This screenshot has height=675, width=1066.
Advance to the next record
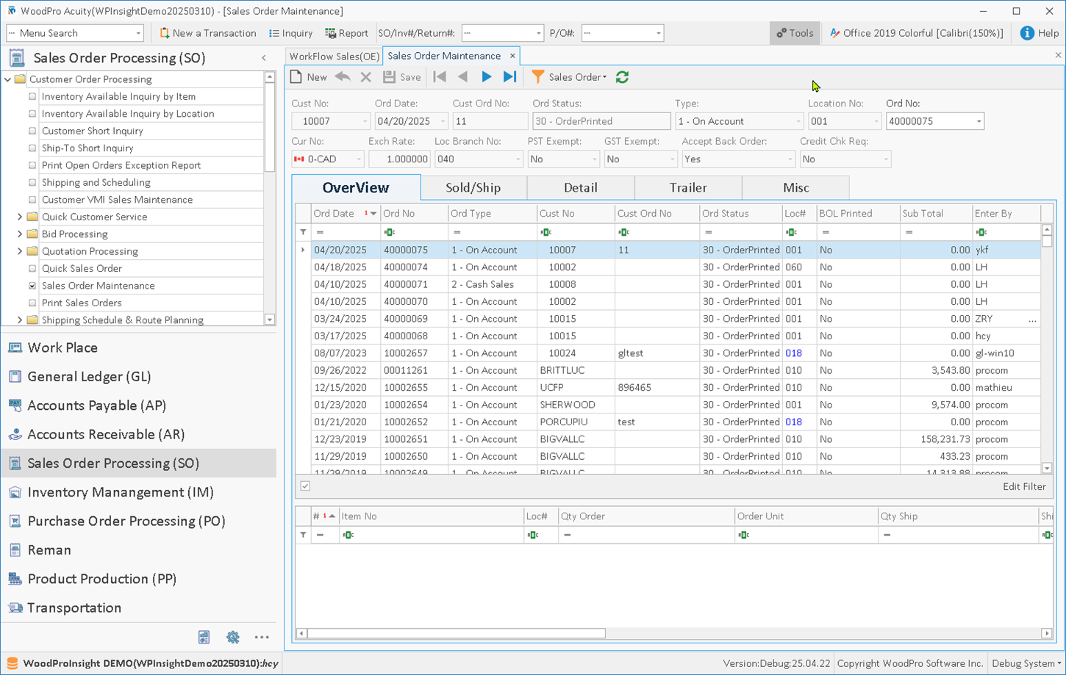[x=486, y=77]
